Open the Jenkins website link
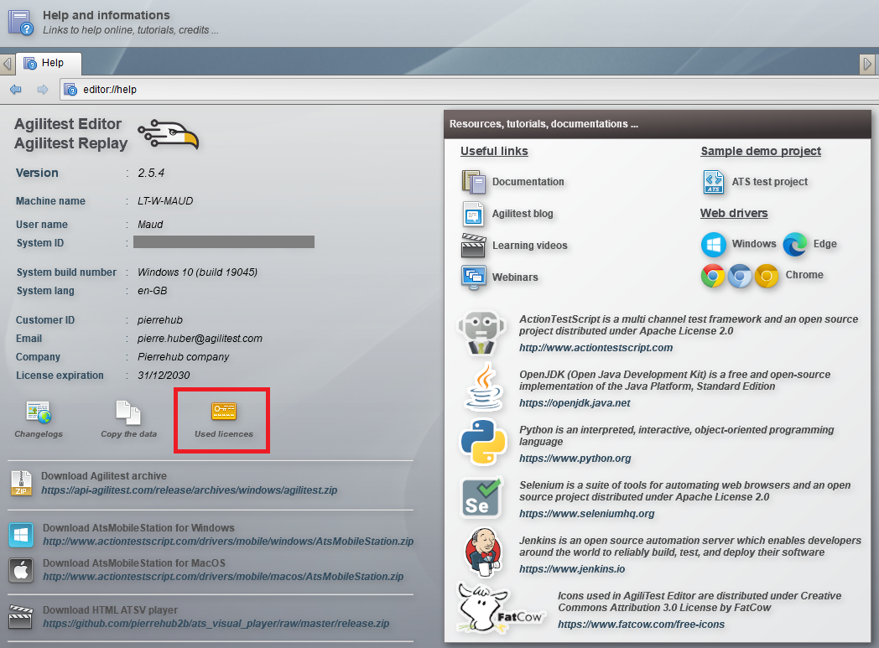This screenshot has width=879, height=648. 572,569
